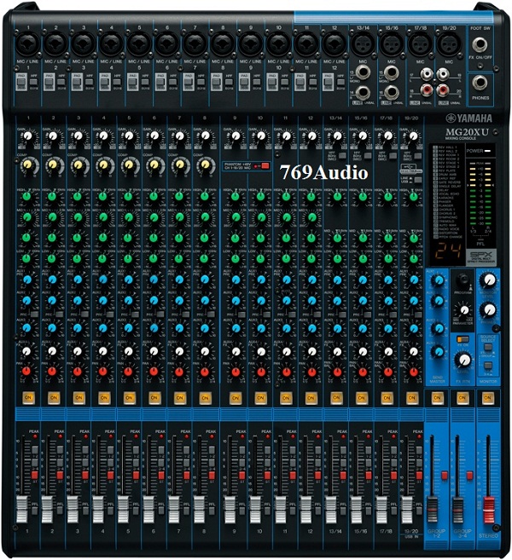Click the MG20XU model label
The height and width of the screenshot is (560, 512).
tap(467, 132)
